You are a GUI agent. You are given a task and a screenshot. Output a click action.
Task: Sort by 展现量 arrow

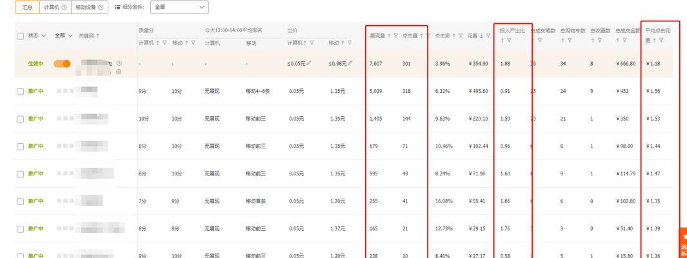388,36
